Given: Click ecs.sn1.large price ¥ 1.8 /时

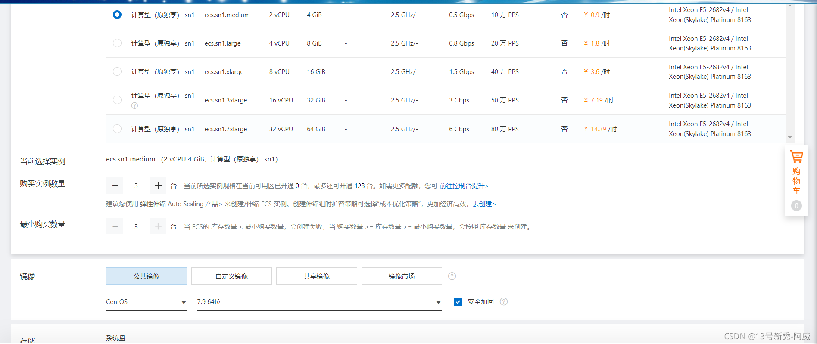Looking at the screenshot, I should point(597,43).
